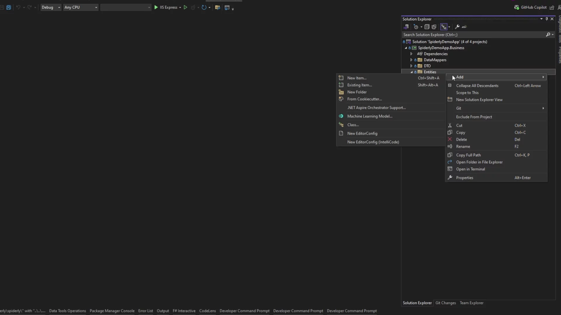Open the Debug configuration dropdown
This screenshot has width=561, height=315.
click(x=51, y=8)
